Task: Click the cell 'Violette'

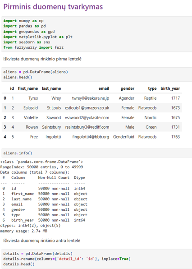Action: pyautogui.click(x=31, y=118)
